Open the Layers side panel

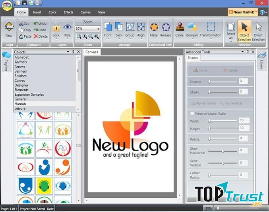(261, 60)
